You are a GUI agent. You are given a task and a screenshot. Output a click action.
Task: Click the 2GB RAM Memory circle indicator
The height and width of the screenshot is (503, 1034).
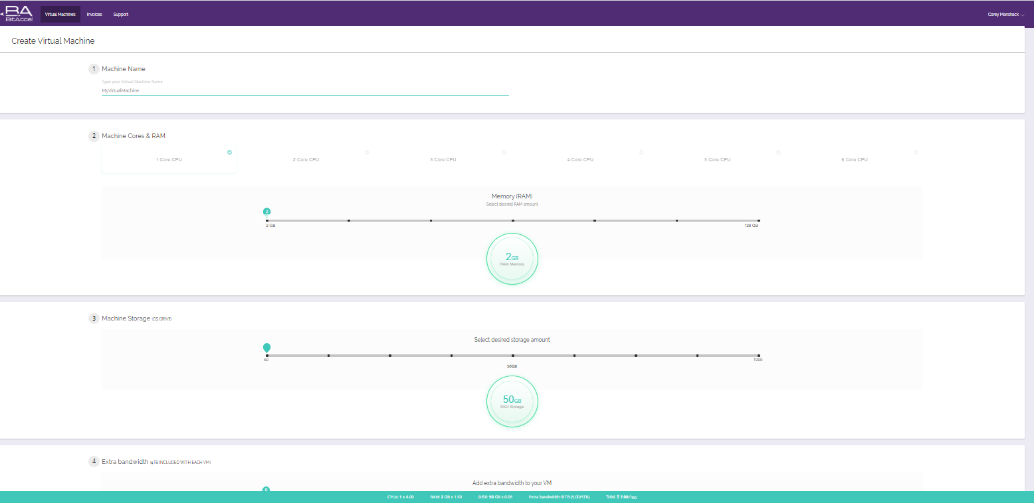point(512,259)
